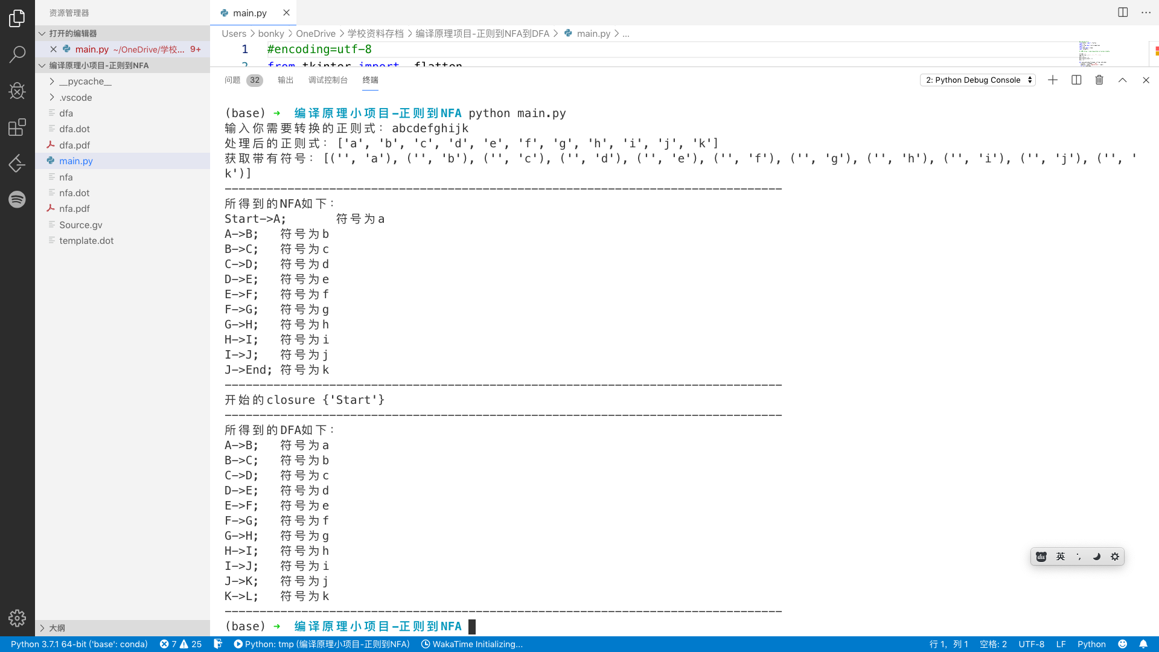Open a new terminal with the plus icon

[x=1052, y=80]
